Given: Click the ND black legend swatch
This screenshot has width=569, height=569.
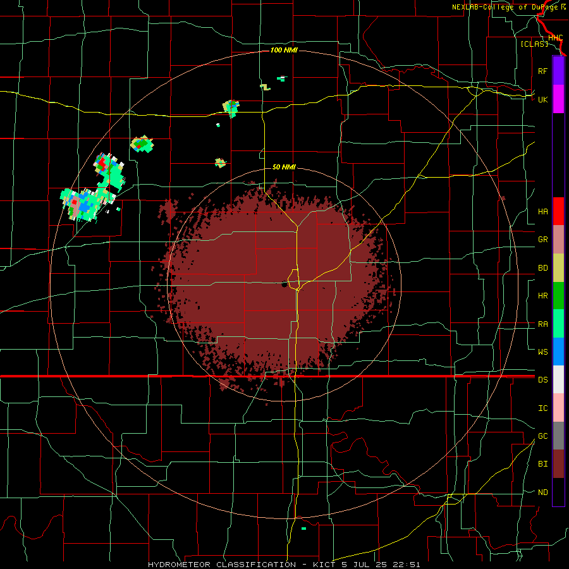Looking at the screenshot, I should (x=558, y=492).
